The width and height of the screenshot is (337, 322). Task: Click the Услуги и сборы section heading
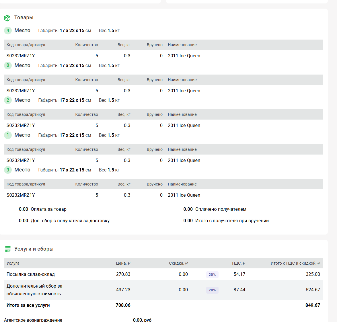(x=34, y=249)
